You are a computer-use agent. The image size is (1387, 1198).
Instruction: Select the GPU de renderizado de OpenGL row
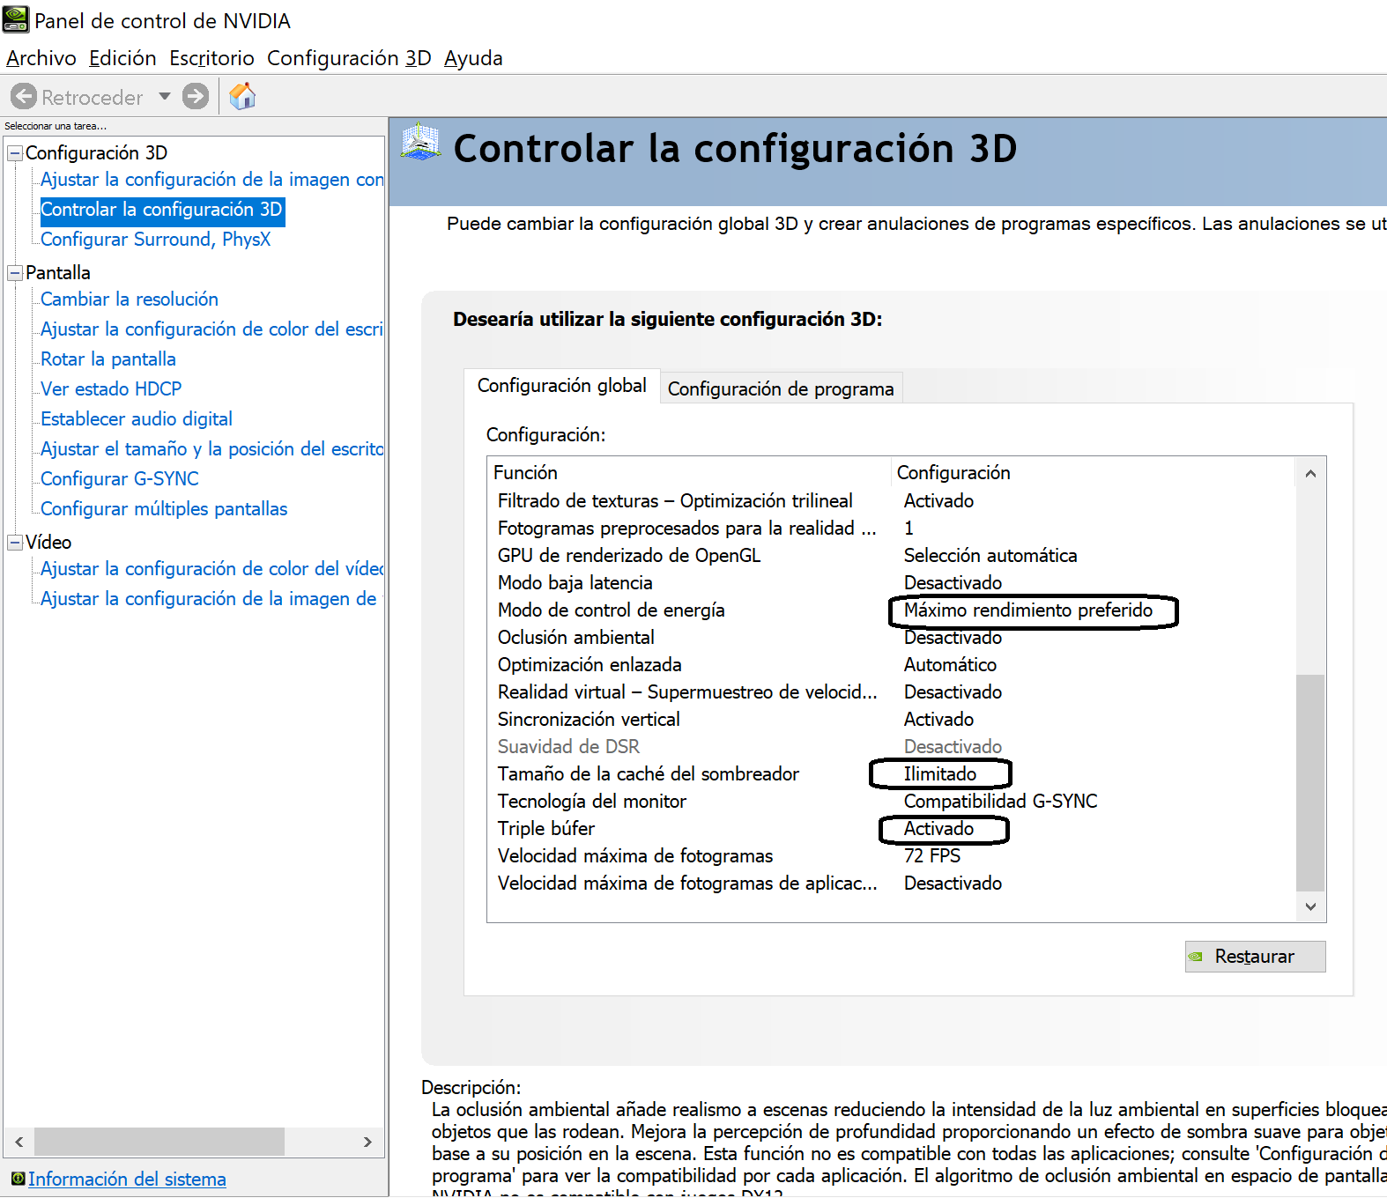pyautogui.click(x=891, y=556)
